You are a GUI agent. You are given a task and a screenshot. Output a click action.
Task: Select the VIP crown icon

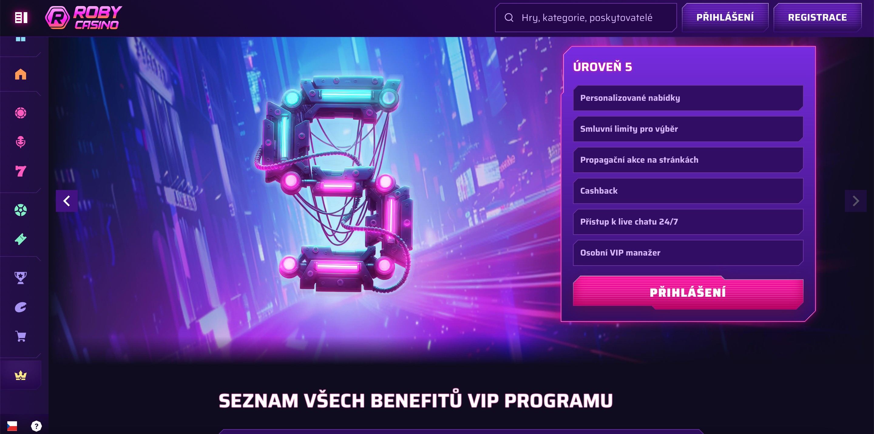[21, 375]
